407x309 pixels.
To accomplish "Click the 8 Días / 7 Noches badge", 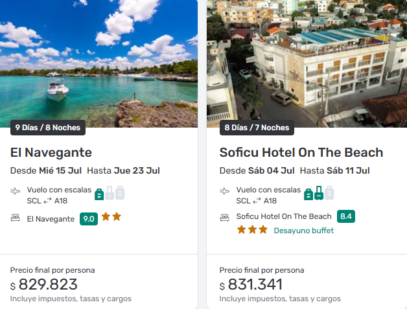I will point(257,128).
